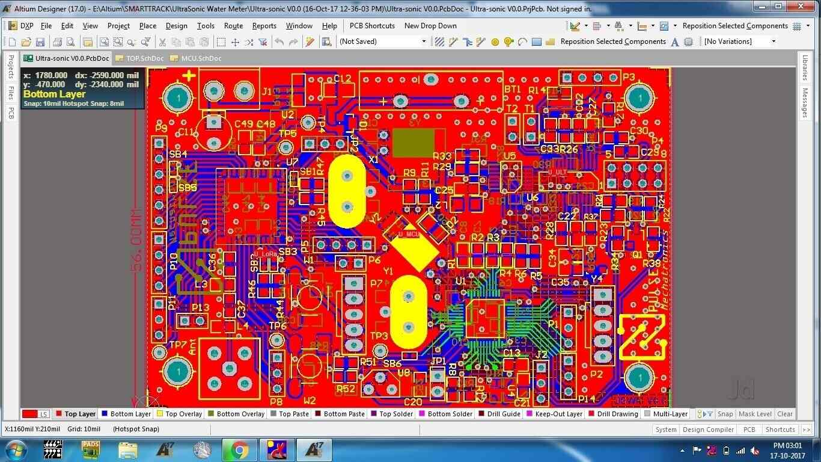821x462 pixels.
Task: Open the No Variations dropdown
Action: pos(773,42)
